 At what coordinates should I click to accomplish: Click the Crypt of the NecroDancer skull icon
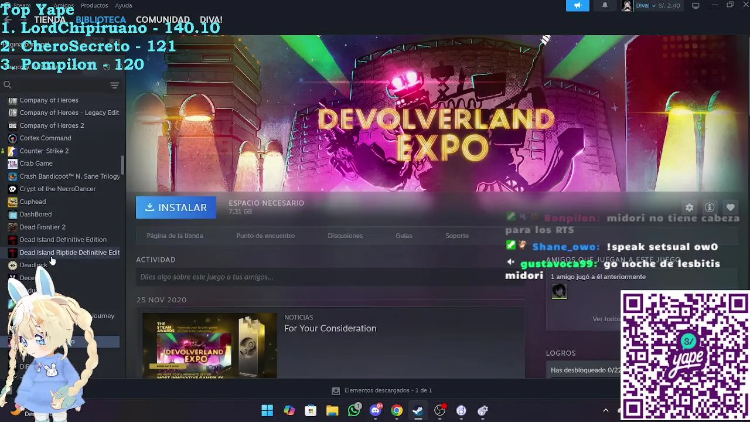coord(12,189)
